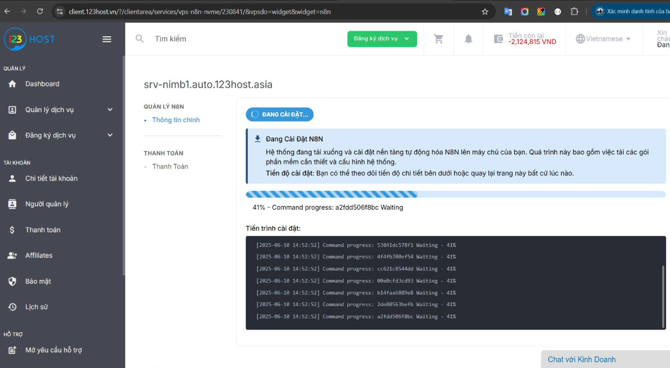Click the 41% Command progress status text
Screen dimensions: 670x368
(x=328, y=207)
